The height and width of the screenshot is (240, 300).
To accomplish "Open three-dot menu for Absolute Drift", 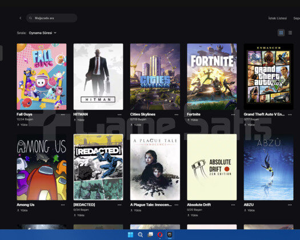I will click(233, 205).
